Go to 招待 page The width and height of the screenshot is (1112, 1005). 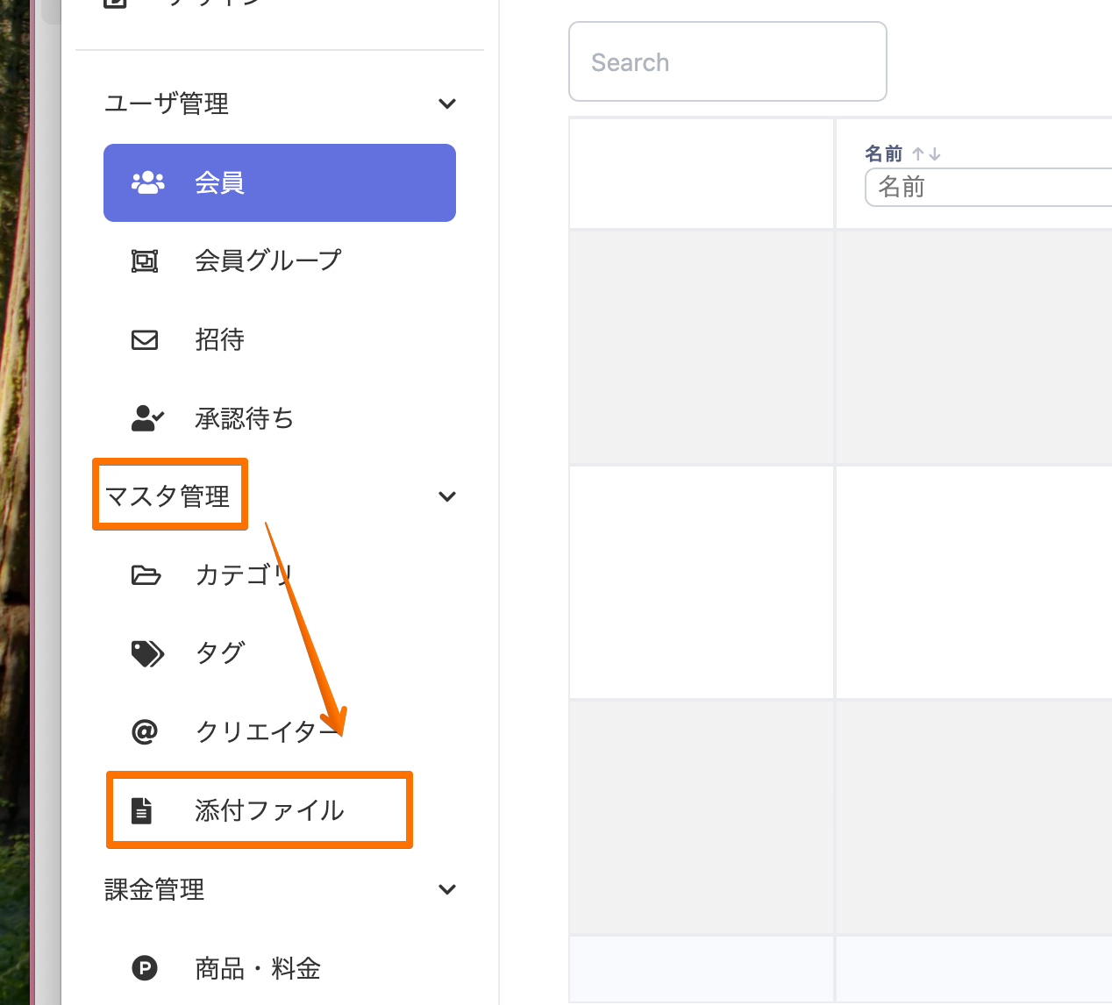click(219, 339)
